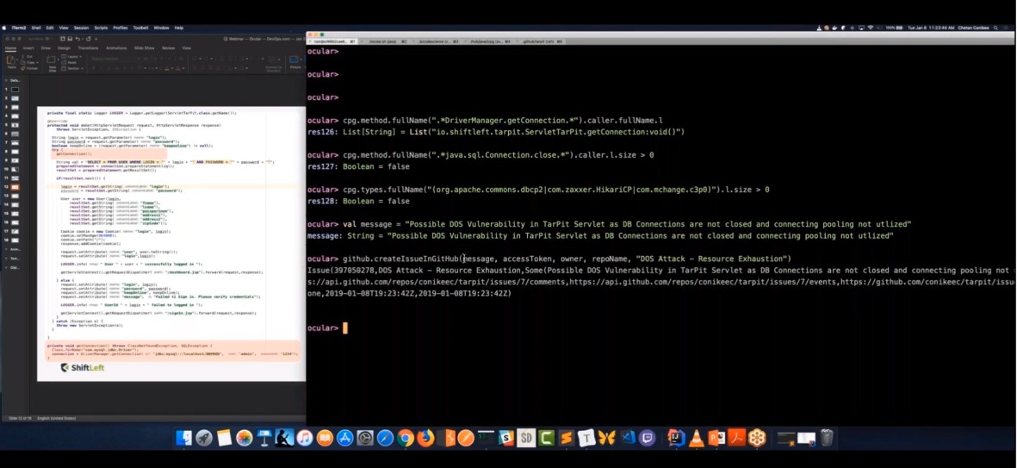Open the App Store from the Dock

345,438
